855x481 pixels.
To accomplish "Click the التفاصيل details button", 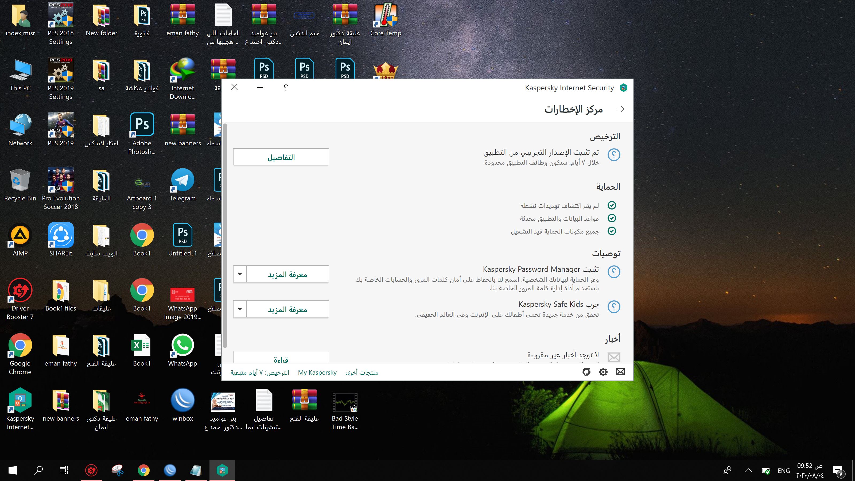I will click(281, 157).
